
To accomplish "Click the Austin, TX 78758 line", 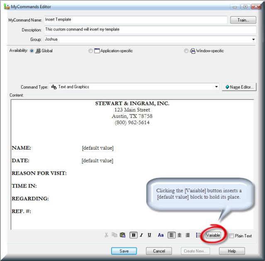I will pos(132,116).
